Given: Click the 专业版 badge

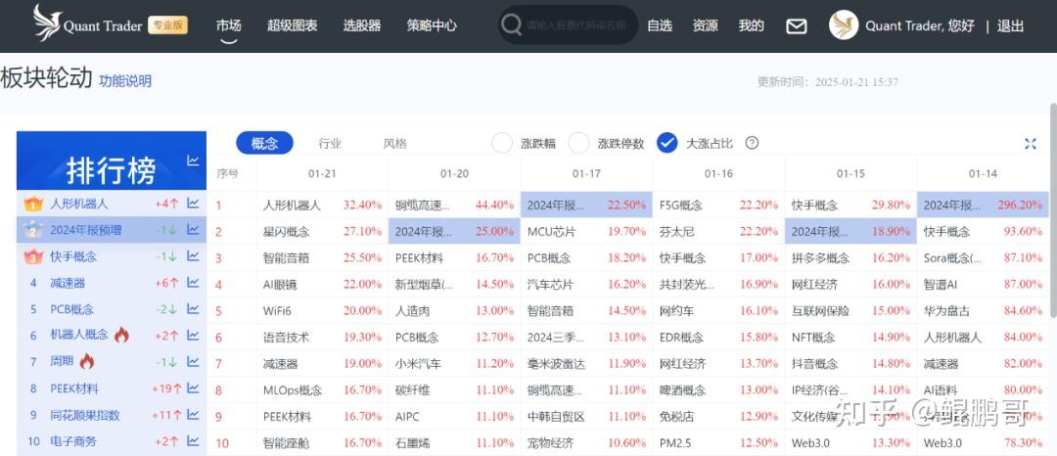Looking at the screenshot, I should pyautogui.click(x=167, y=25).
